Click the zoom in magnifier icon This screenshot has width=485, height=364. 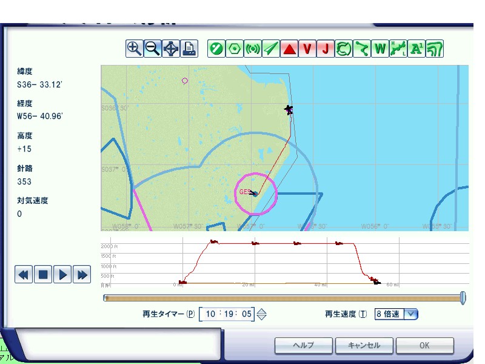point(135,49)
